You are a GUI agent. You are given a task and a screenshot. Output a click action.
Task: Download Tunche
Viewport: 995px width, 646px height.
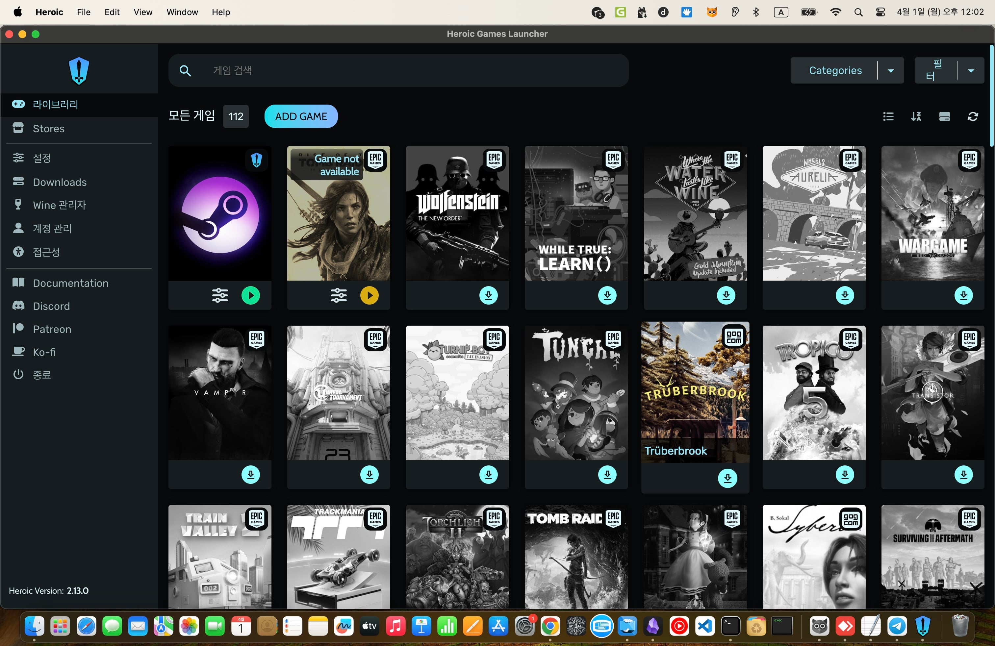607,475
